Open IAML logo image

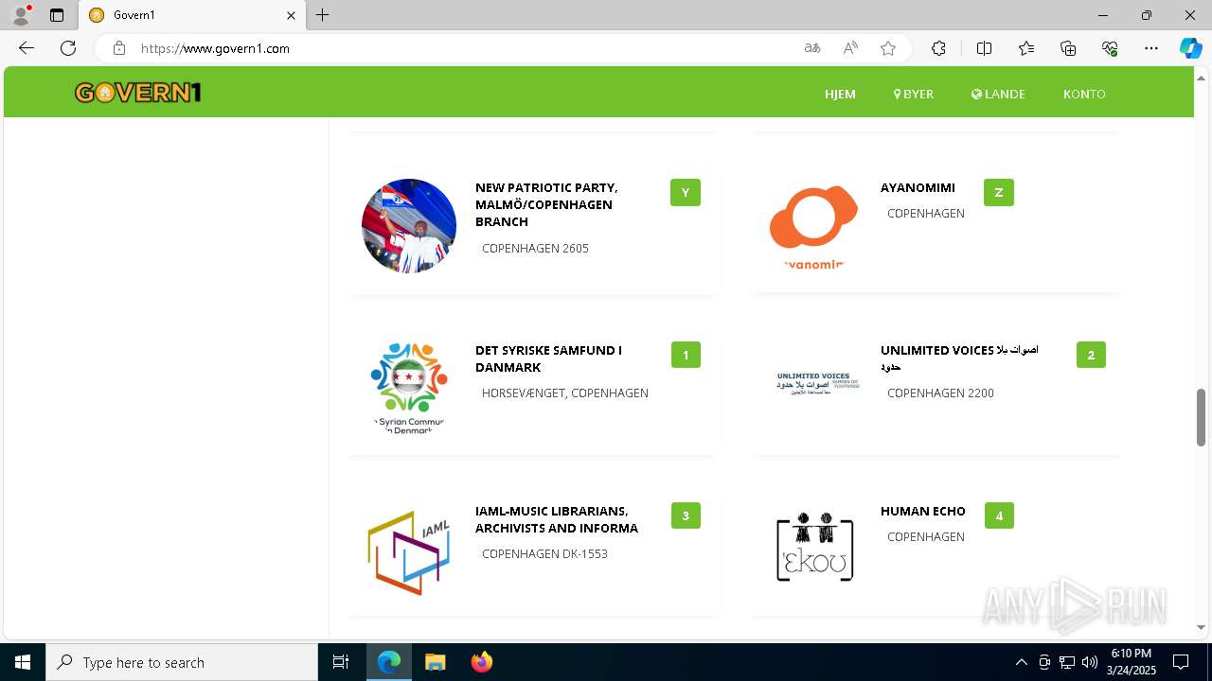tap(408, 551)
